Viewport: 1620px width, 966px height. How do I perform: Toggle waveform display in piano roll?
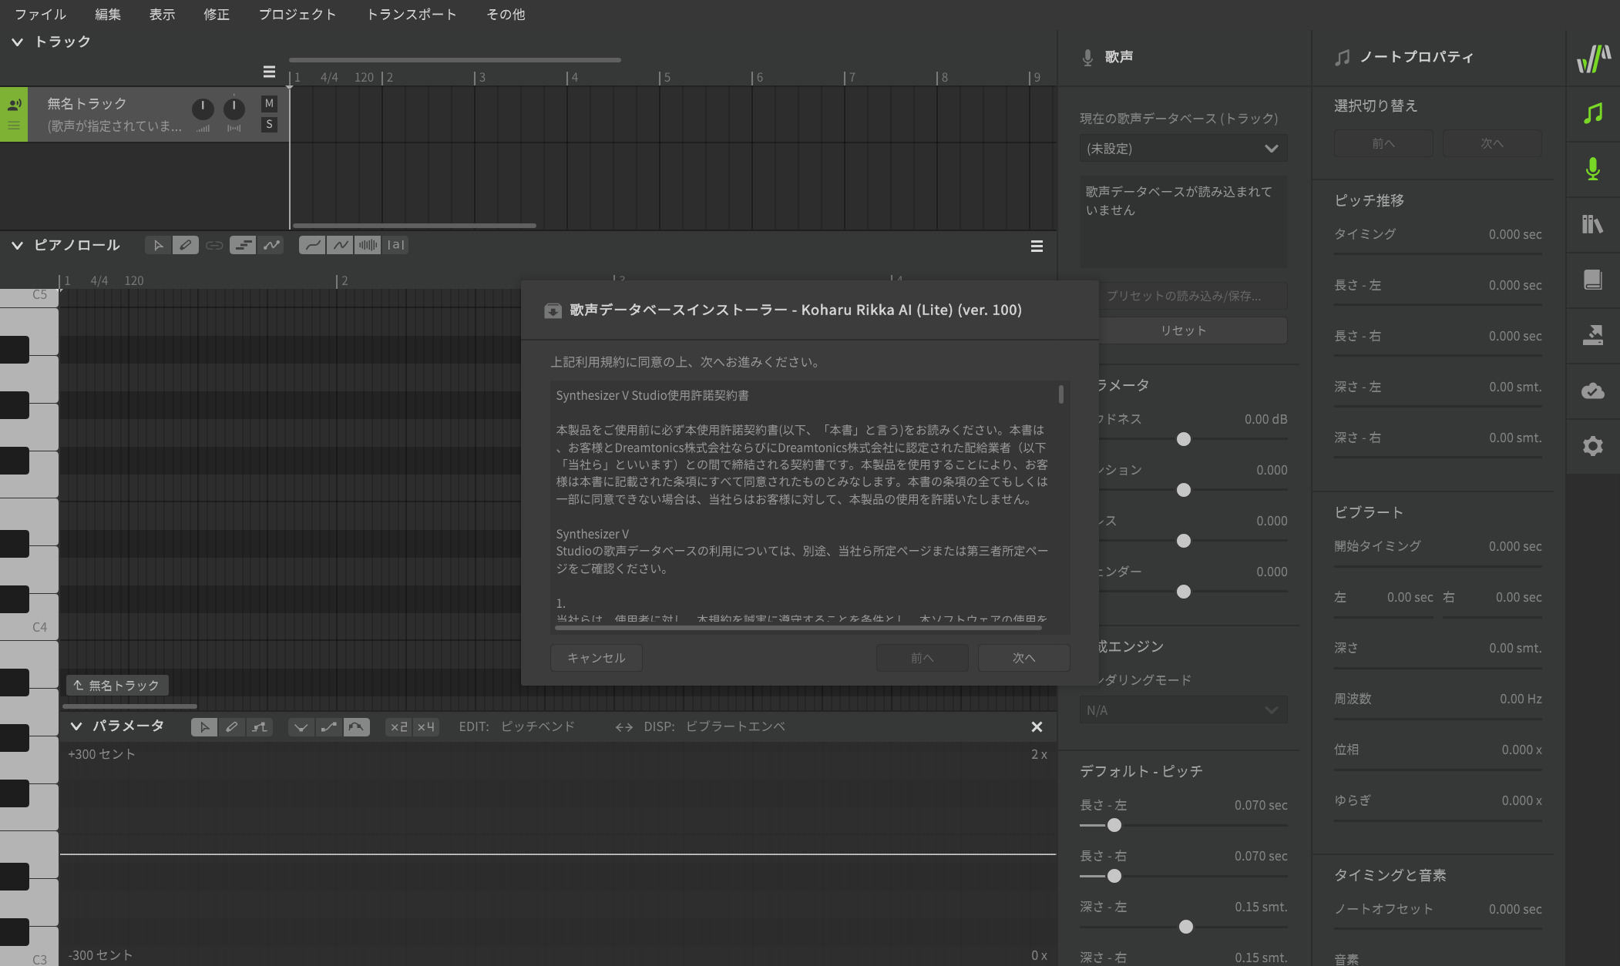click(x=368, y=245)
